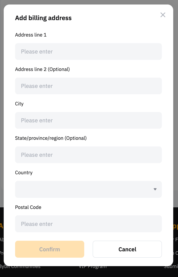Focus the Postal Code input field
The image size is (178, 277).
(x=88, y=224)
